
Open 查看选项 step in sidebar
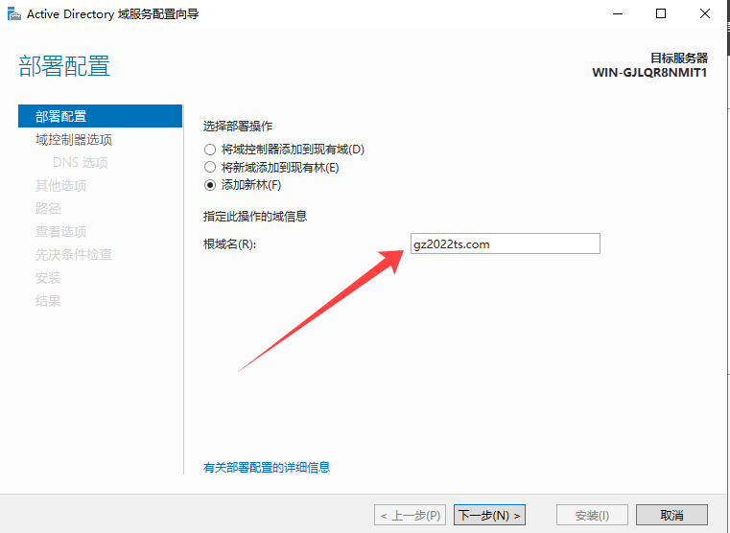pyautogui.click(x=61, y=232)
